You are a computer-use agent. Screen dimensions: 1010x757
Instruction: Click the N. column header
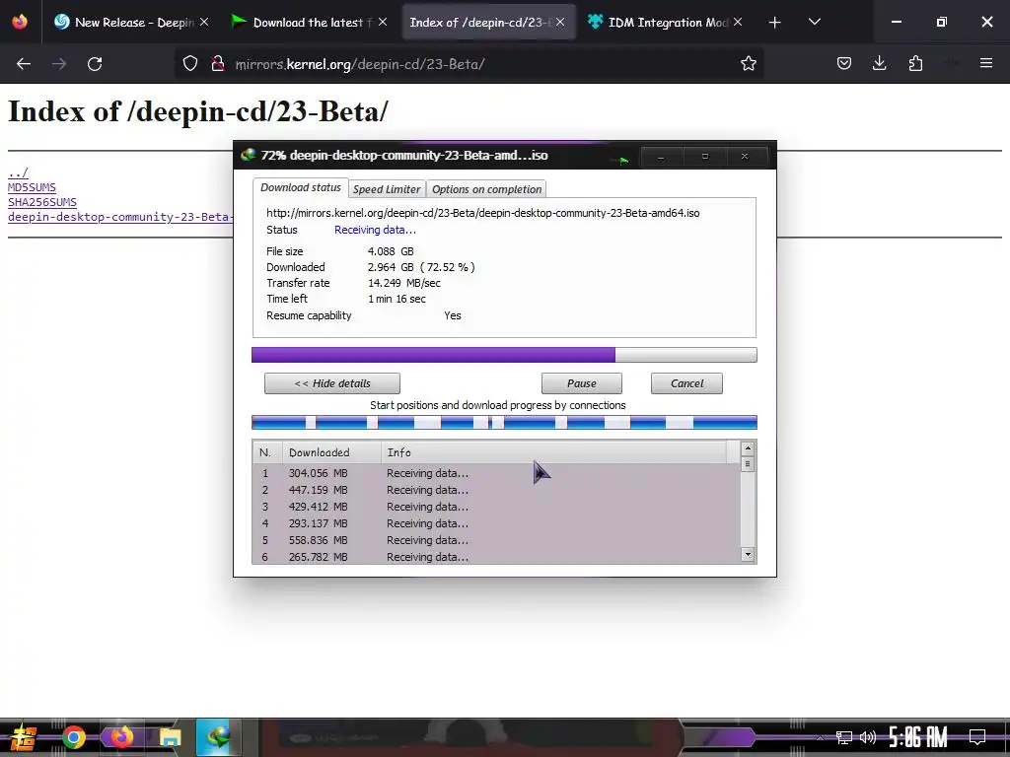pos(267,452)
